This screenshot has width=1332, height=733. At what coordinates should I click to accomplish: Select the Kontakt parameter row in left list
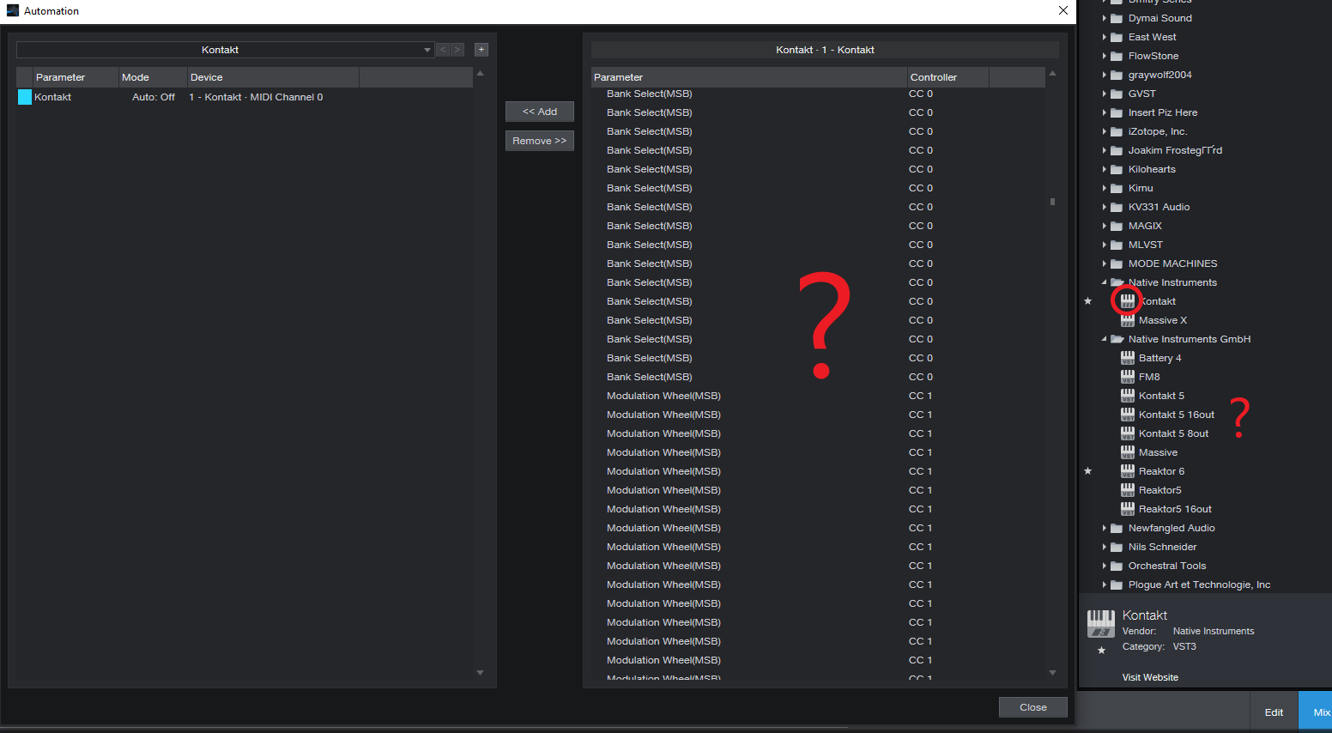(x=244, y=97)
